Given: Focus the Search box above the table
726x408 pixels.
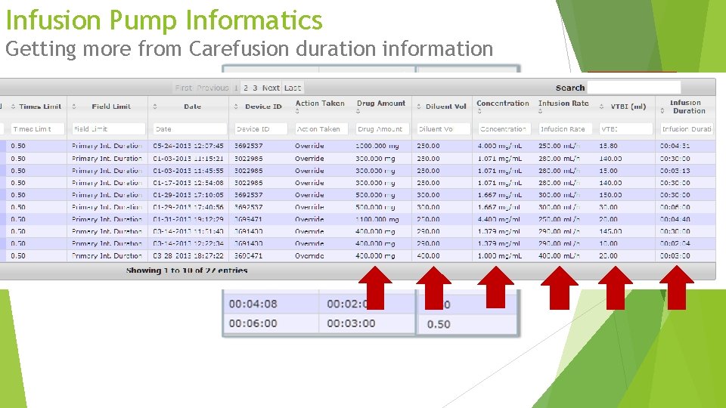Looking at the screenshot, I should point(634,88).
